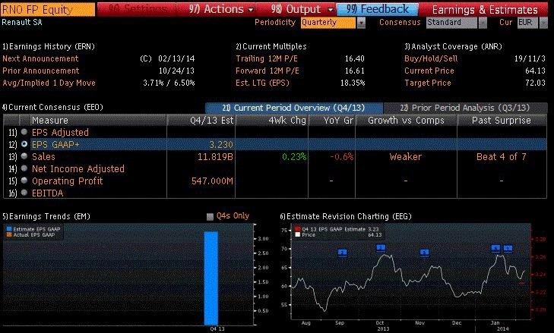This screenshot has width=554, height=333.
Task: Click the Current Price value 64.13
Action: (535, 71)
